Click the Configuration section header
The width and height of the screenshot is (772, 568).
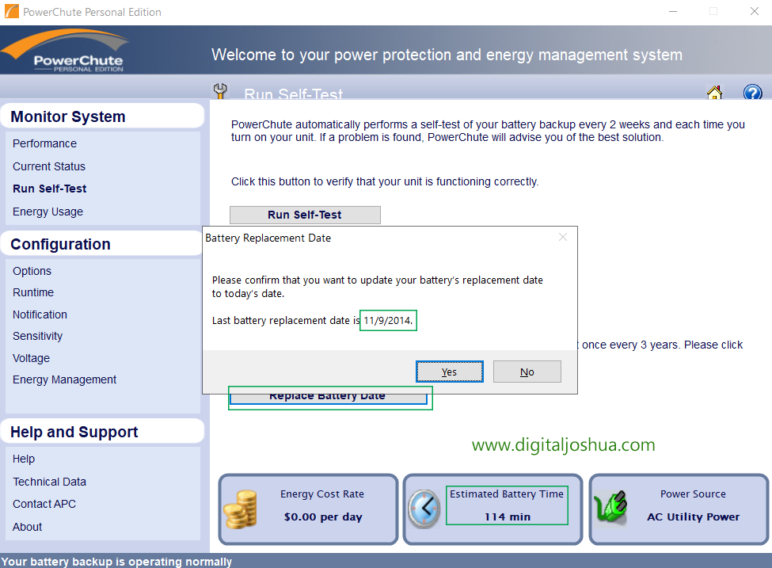103,244
